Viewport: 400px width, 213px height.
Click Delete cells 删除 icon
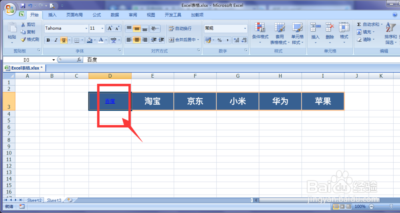tap(330, 27)
